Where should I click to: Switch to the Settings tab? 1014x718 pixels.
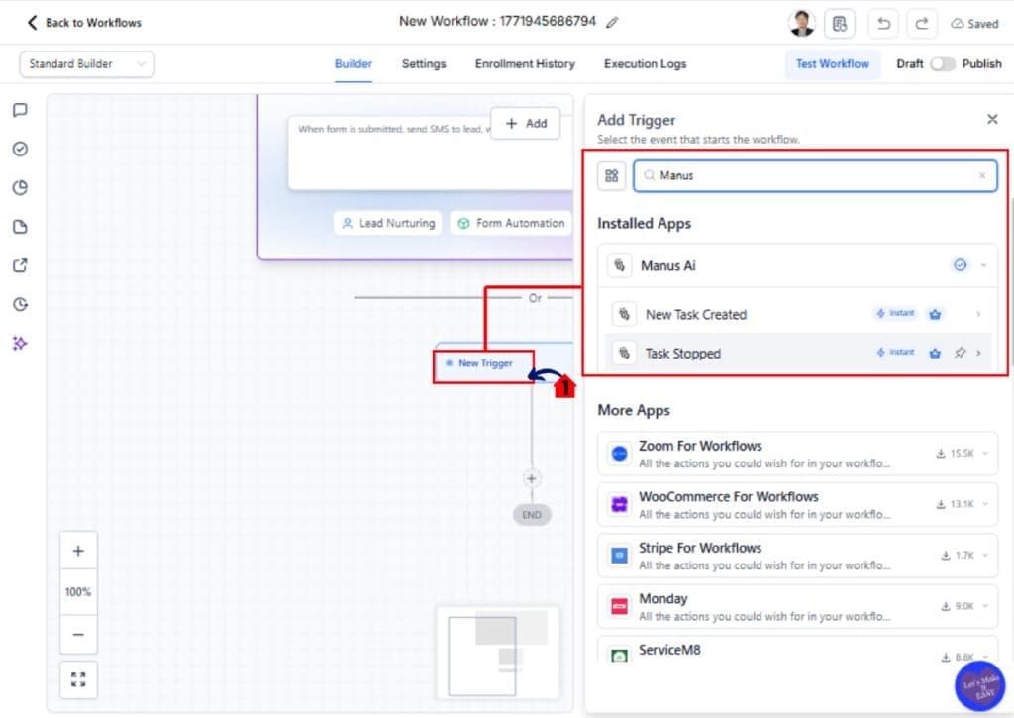tap(424, 63)
